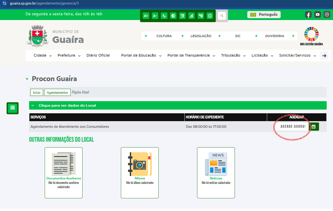Open the site search magnifier
Viewport: 333px width, 211px height.
click(222, 16)
